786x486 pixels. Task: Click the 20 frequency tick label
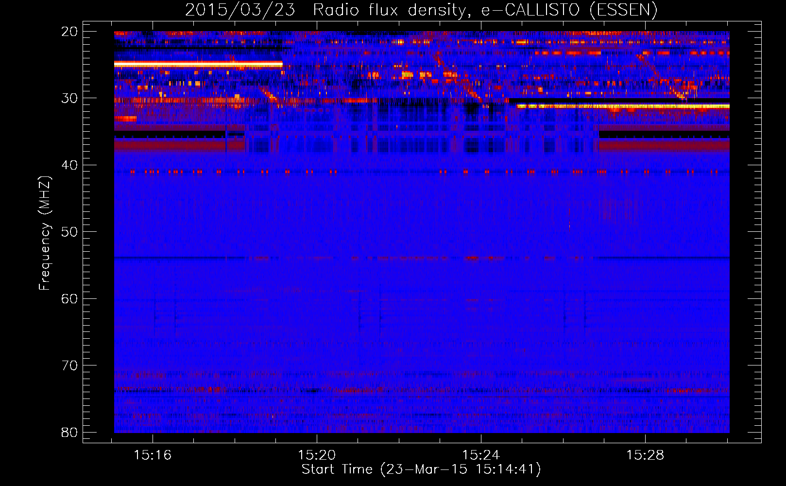[x=69, y=32]
